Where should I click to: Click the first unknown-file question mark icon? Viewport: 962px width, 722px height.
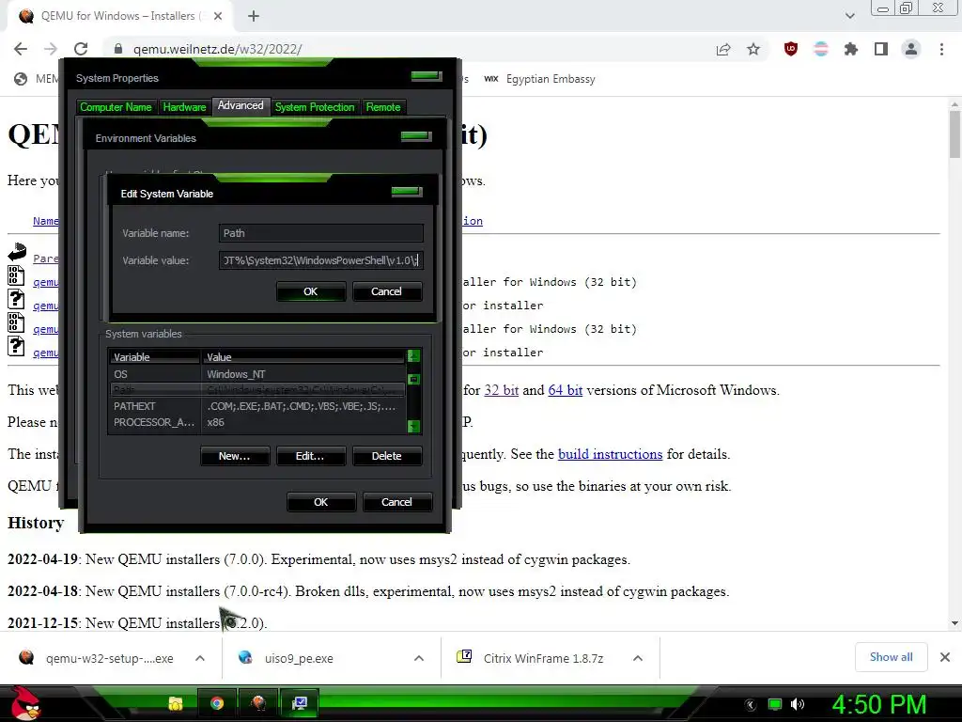click(16, 300)
